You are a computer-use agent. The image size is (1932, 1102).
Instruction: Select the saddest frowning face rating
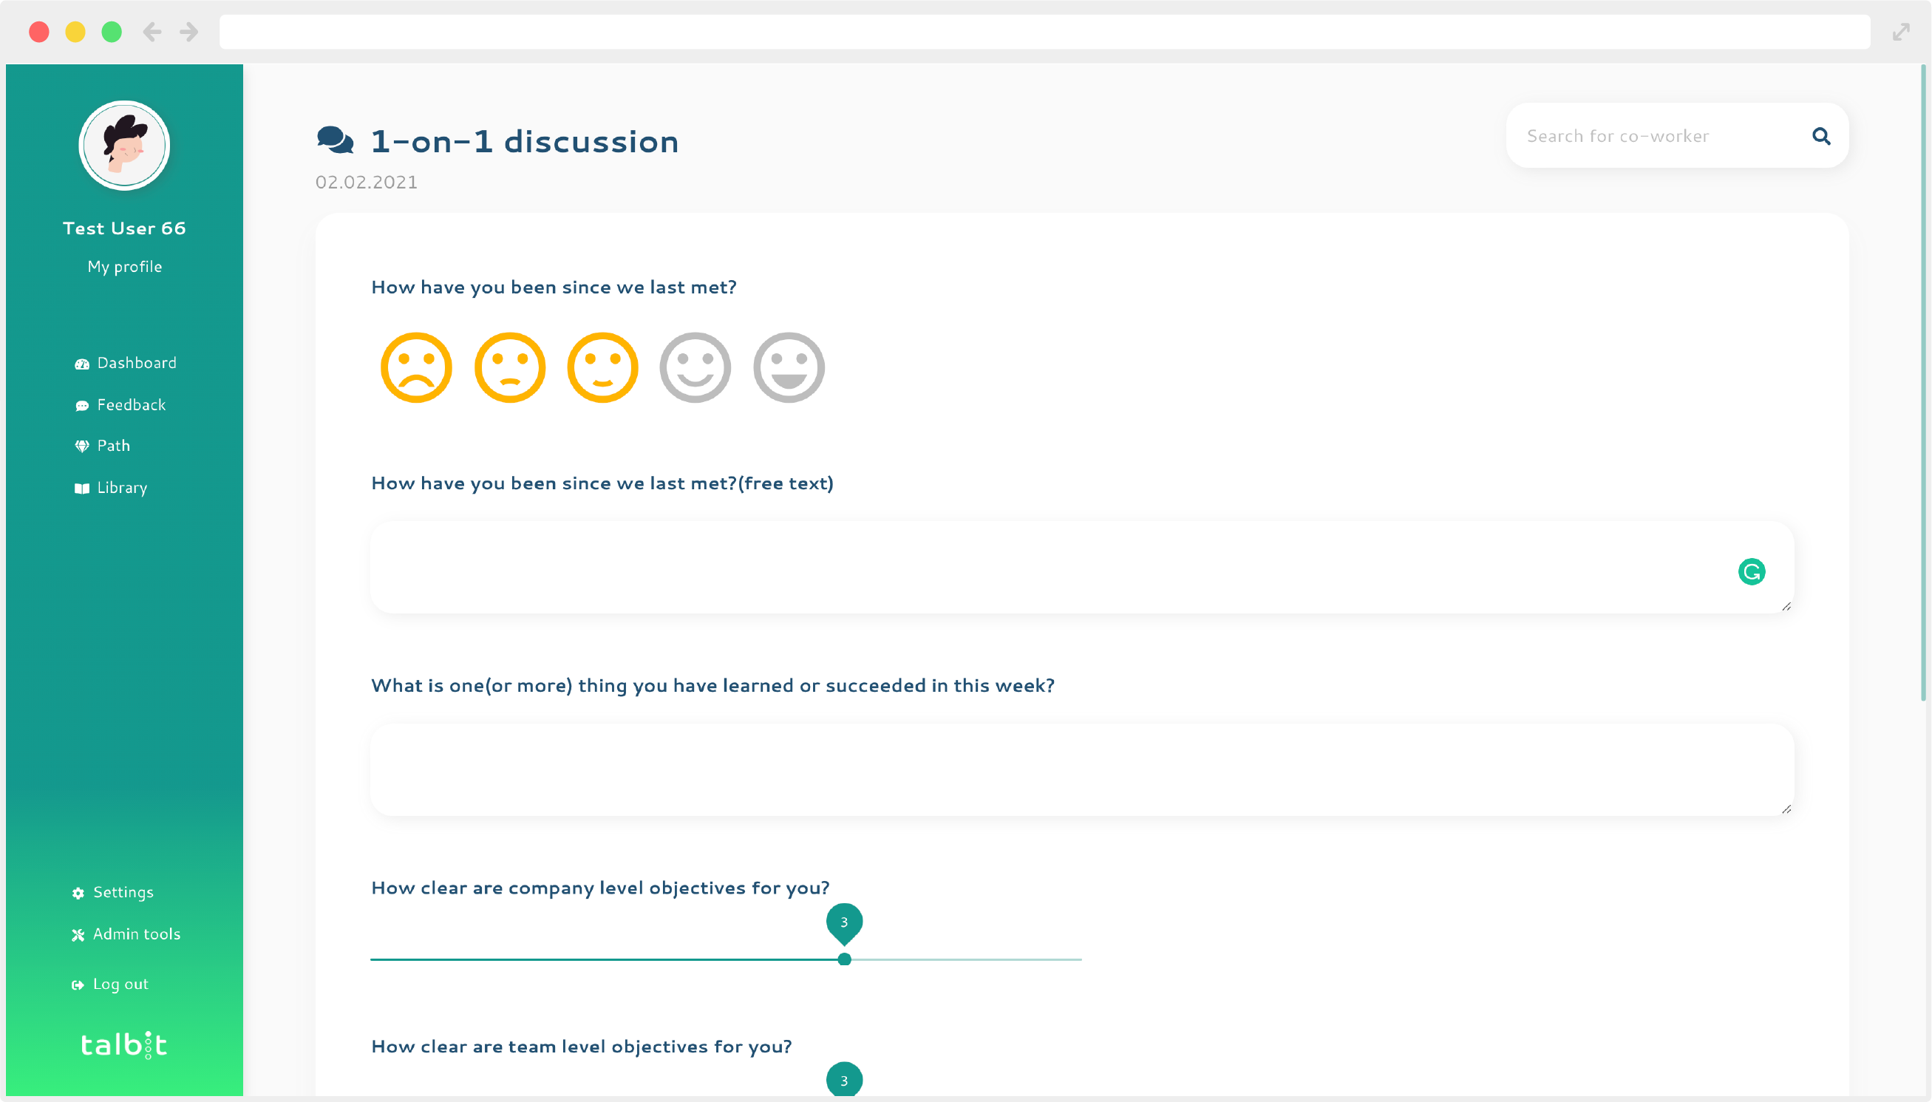[x=416, y=368]
